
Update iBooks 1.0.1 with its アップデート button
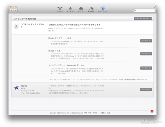click(x=146, y=41)
